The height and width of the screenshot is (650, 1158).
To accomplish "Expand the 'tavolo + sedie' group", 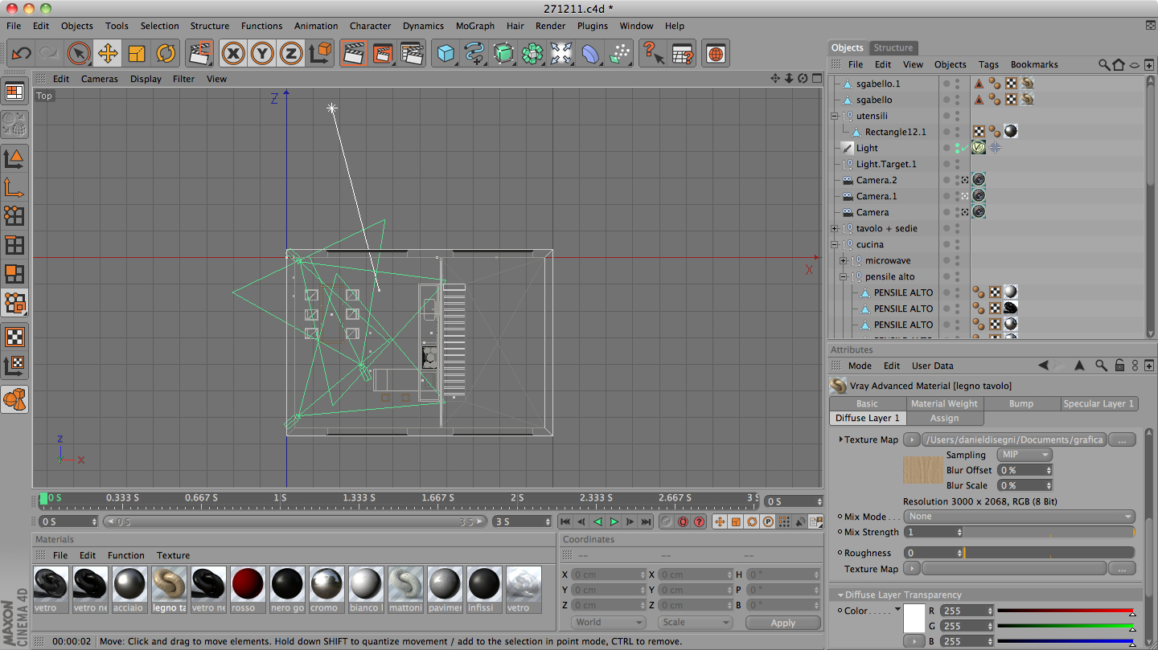I will 835,228.
